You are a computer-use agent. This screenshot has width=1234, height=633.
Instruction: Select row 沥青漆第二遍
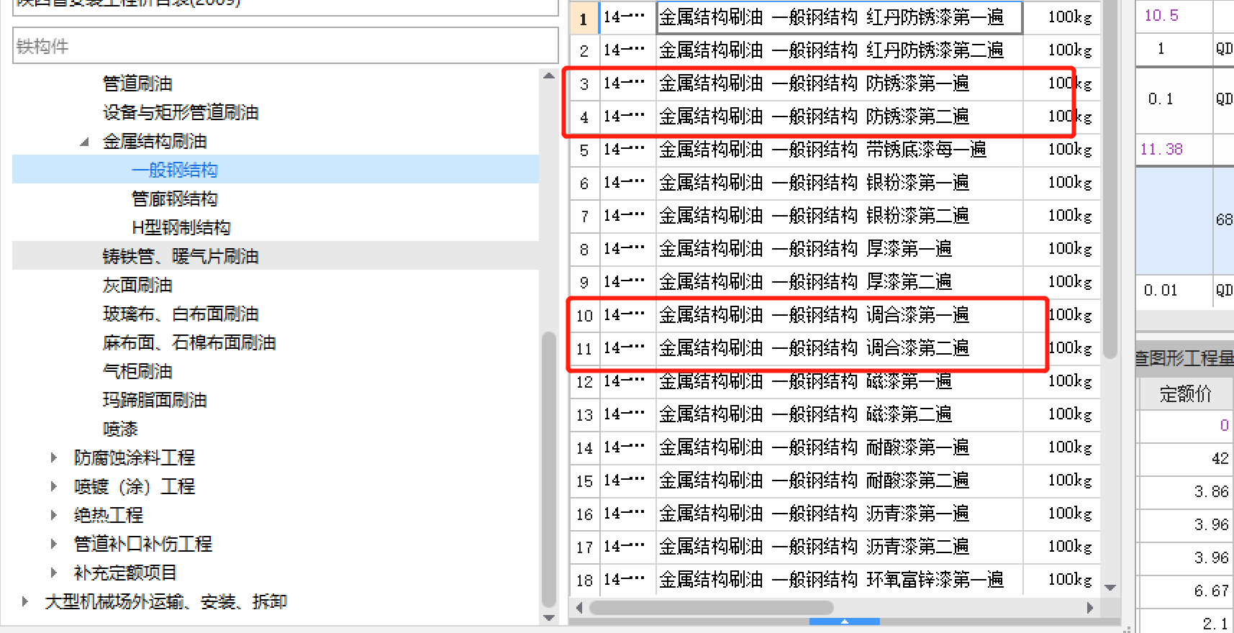pos(835,547)
